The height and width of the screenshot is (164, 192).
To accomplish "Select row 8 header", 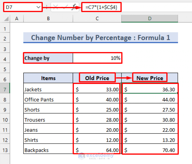I will click(x=5, y=98).
